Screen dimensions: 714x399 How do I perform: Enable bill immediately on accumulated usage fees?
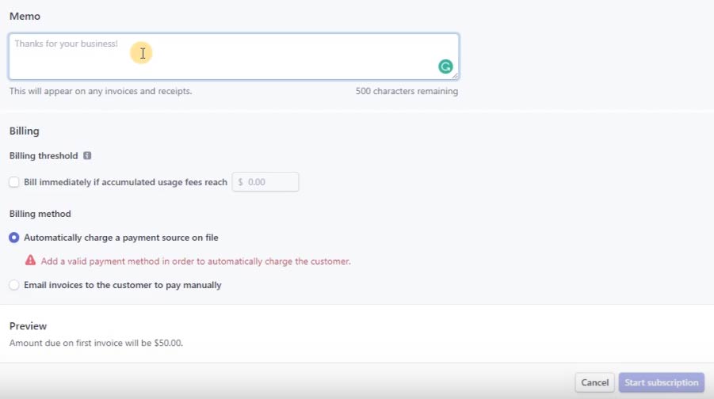tap(14, 182)
